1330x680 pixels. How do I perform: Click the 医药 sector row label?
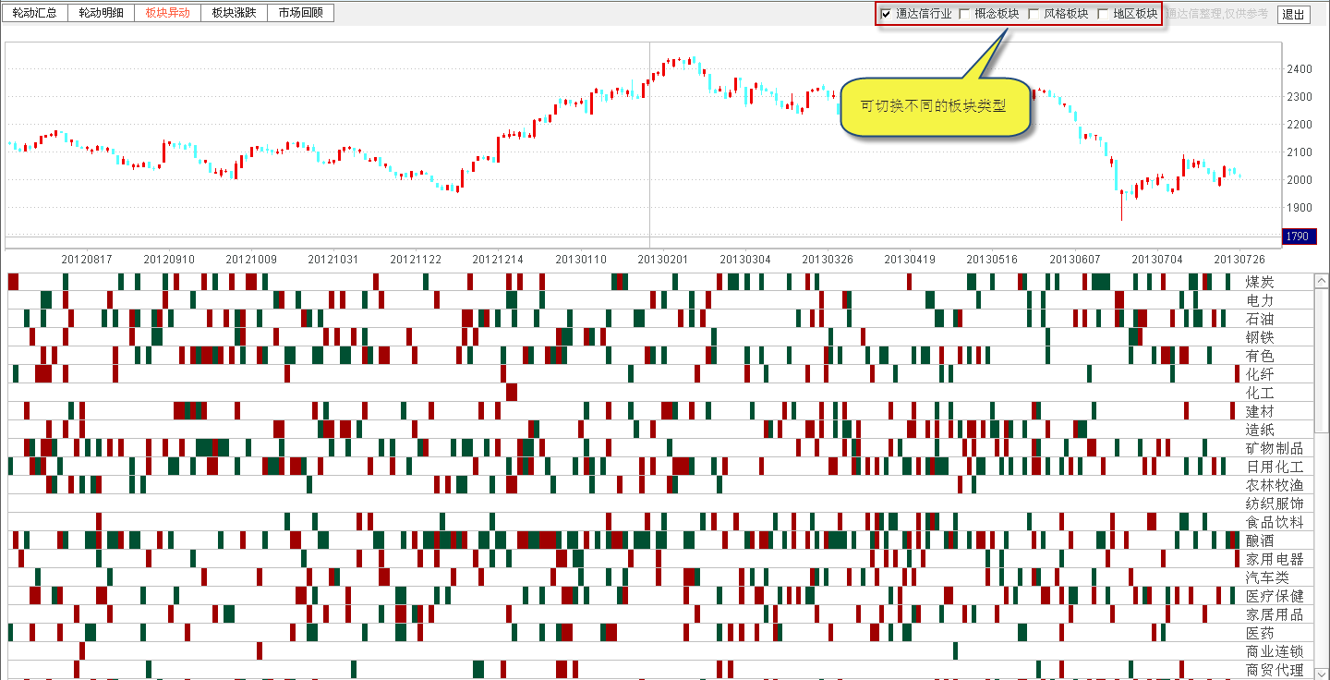click(x=1260, y=633)
